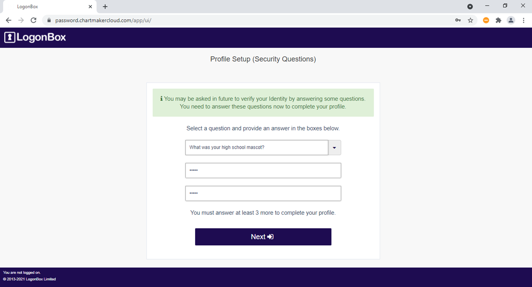This screenshot has height=287, width=532.
Task: Click the Next button
Action: pyautogui.click(x=263, y=237)
